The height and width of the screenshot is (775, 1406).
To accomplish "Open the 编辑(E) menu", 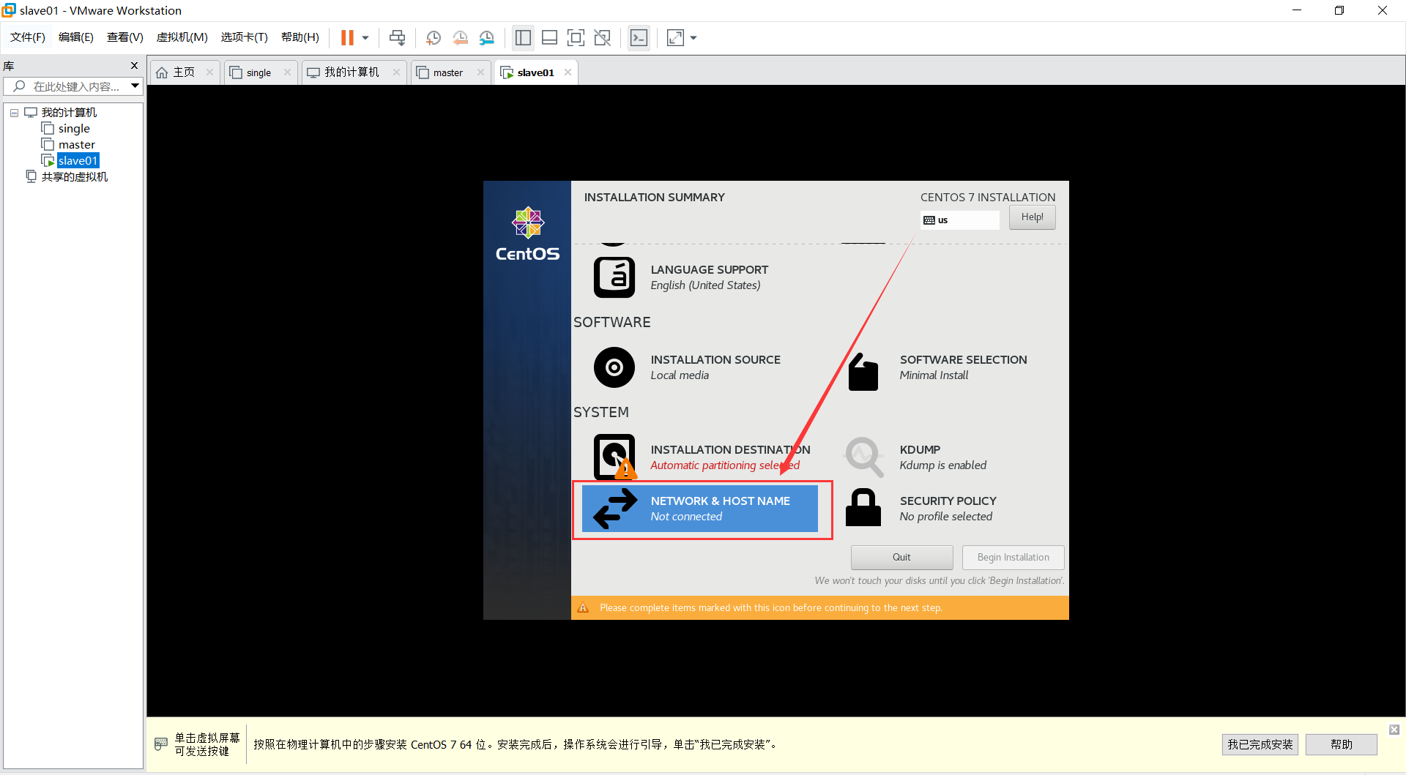I will coord(75,37).
